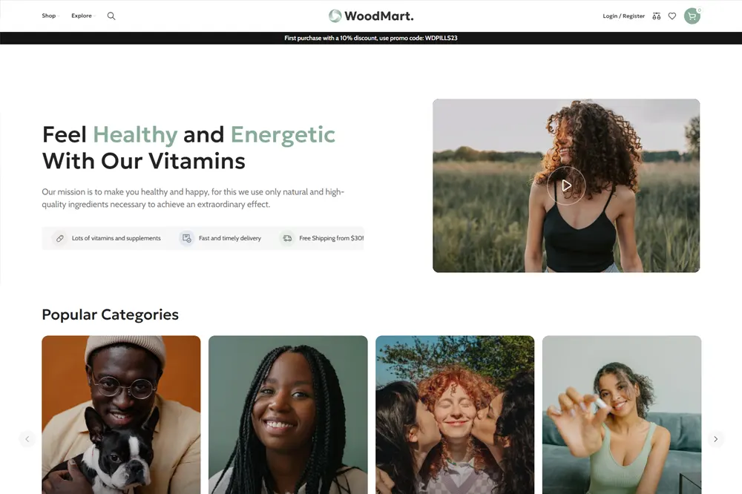
Task: Play the hero video
Action: click(x=566, y=185)
